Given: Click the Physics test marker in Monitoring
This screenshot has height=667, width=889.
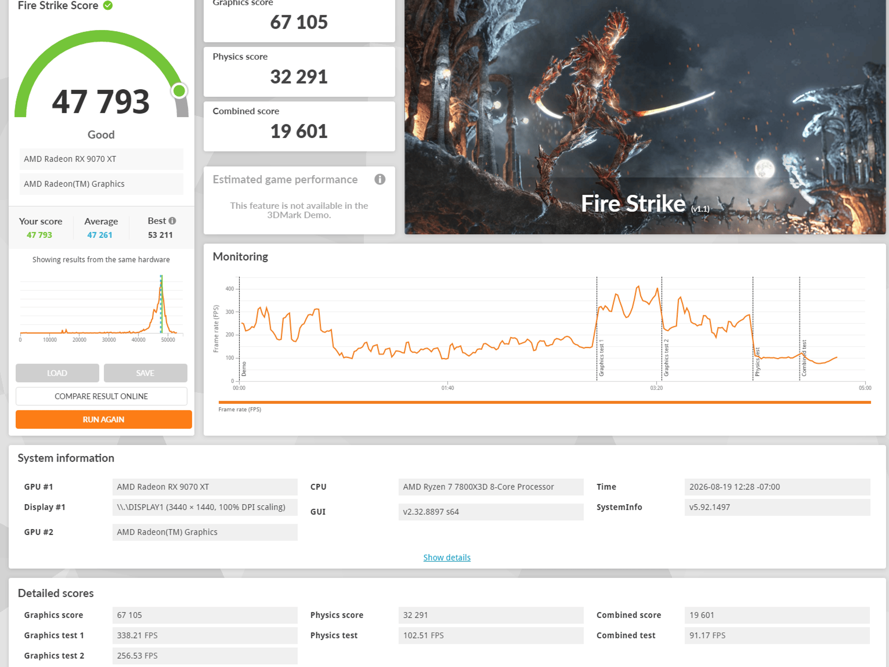Looking at the screenshot, I should [757, 361].
